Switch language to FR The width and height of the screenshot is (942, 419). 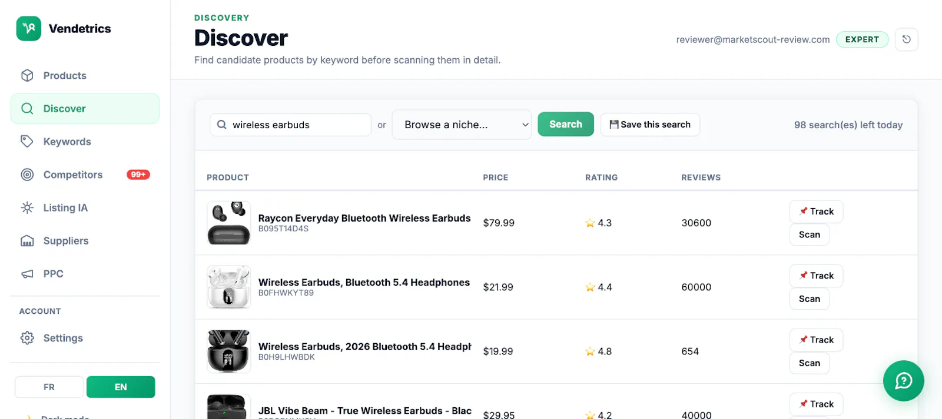(49, 387)
